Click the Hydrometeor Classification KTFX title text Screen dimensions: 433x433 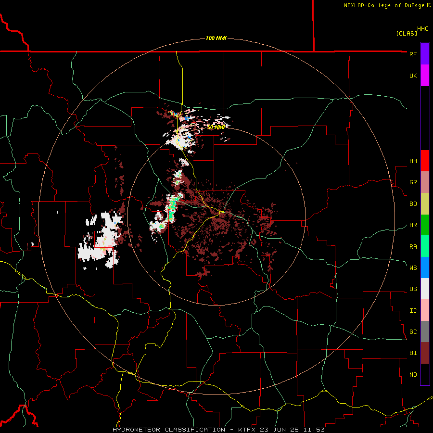click(218, 430)
